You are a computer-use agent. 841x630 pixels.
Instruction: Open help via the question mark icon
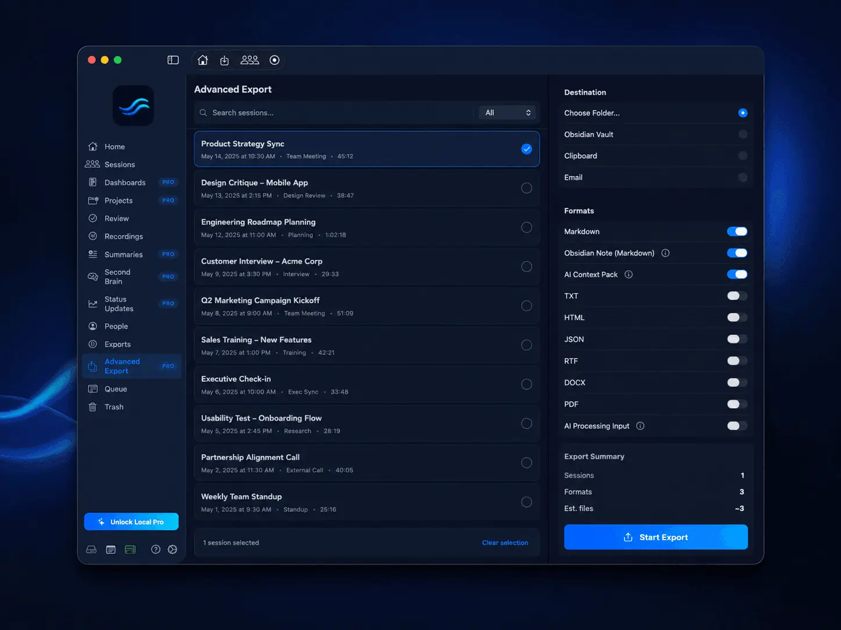pyautogui.click(x=156, y=549)
